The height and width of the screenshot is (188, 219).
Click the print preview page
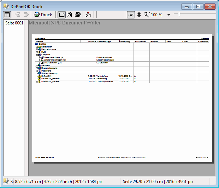click(x=122, y=98)
